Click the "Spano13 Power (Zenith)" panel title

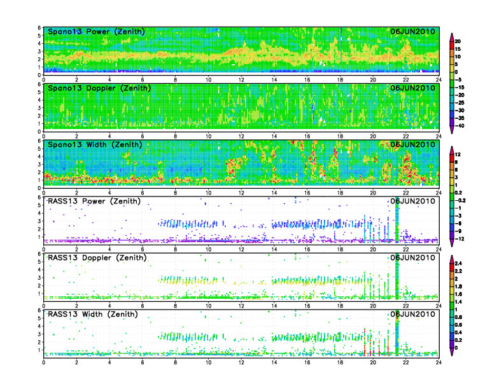click(x=96, y=32)
